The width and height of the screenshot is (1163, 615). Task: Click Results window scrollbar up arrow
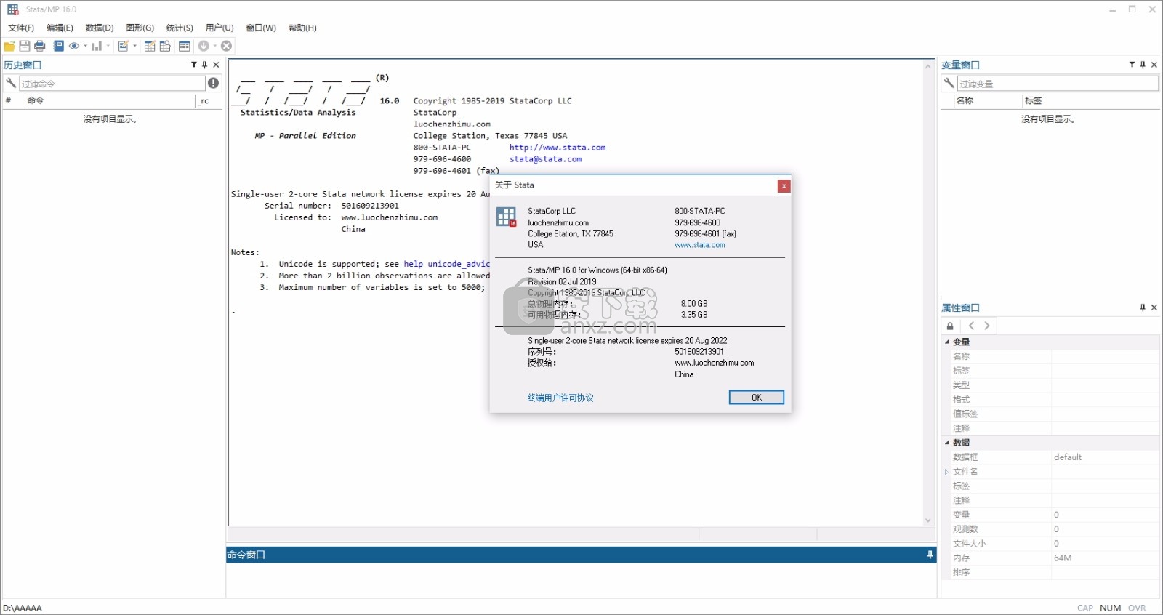[928, 66]
